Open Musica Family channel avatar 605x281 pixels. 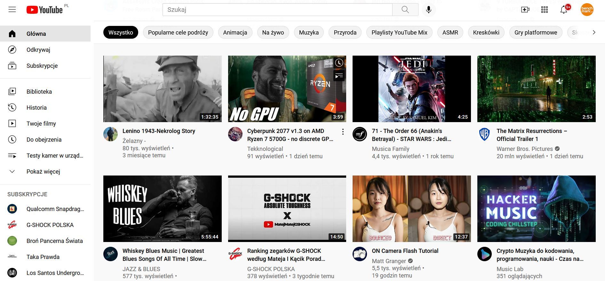click(x=360, y=134)
